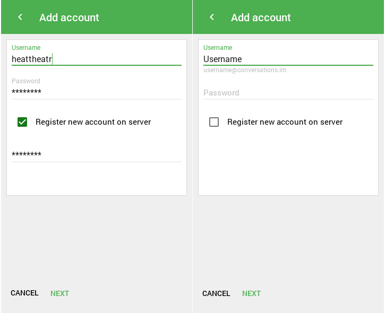Screen dimensions: 385x313
Task: Click the filled password field under 'heattheatr'
Action: click(x=96, y=92)
